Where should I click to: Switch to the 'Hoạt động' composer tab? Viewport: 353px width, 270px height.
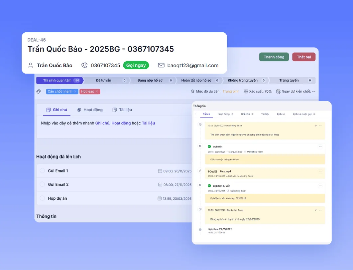(90, 110)
